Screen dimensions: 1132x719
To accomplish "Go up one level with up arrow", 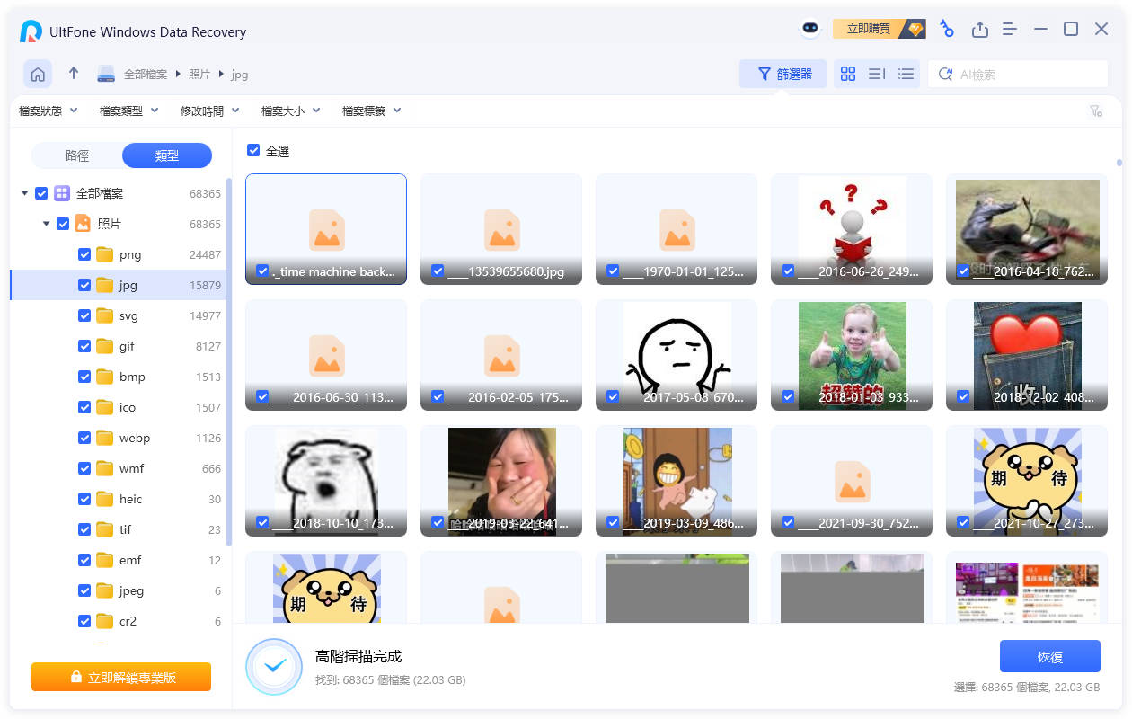I will pos(74,74).
